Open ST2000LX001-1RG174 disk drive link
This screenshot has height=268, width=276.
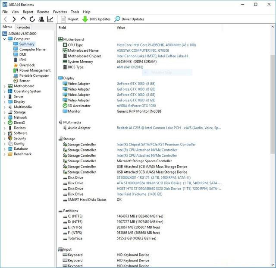(154, 177)
